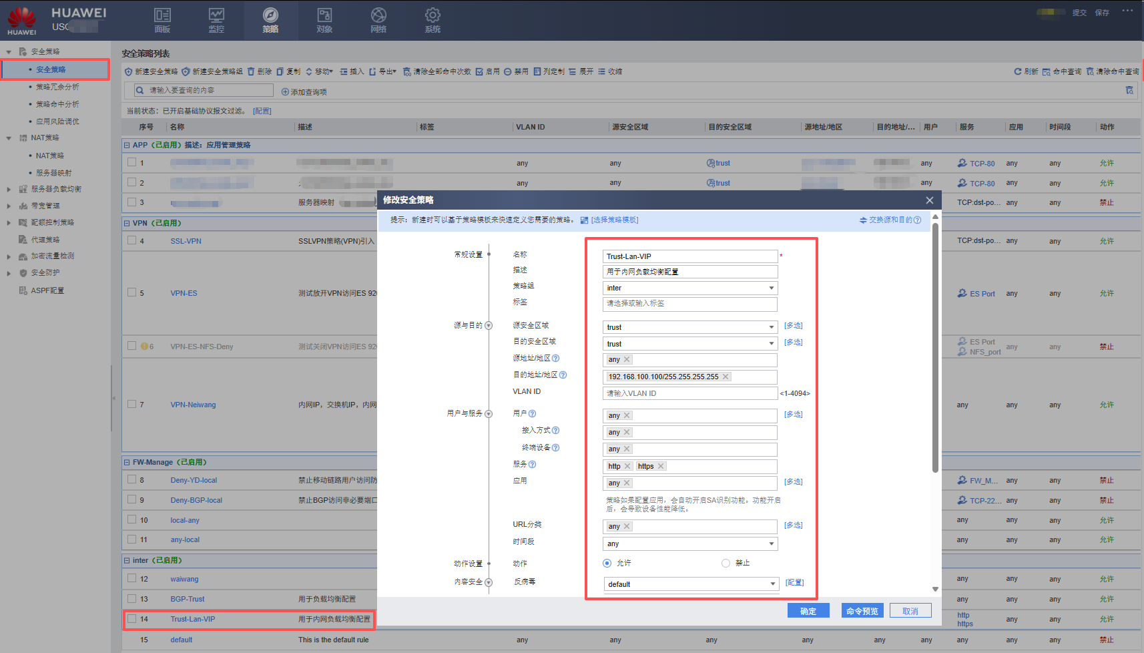This screenshot has width=1144, height=653.
Task: Tick the checkbox for SSL-VPN row
Action: click(x=132, y=240)
